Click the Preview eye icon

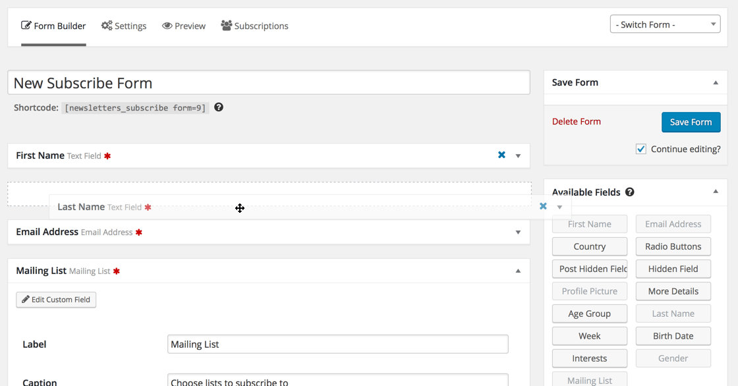166,25
